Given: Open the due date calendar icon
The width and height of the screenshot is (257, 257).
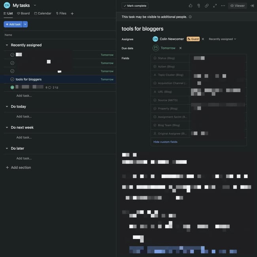Looking at the screenshot, I should coord(156,48).
